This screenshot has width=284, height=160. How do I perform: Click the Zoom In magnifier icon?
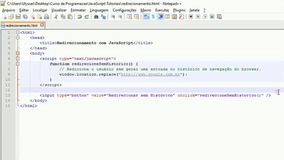pyautogui.click(x=113, y=17)
